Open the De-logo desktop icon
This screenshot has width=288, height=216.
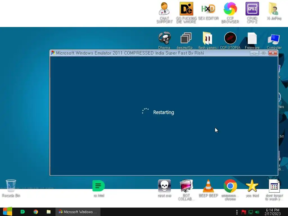(x=186, y=12)
